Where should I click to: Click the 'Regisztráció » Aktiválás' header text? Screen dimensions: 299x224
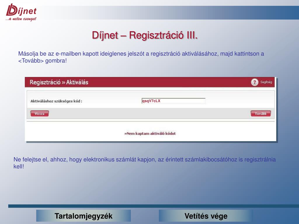59,82
